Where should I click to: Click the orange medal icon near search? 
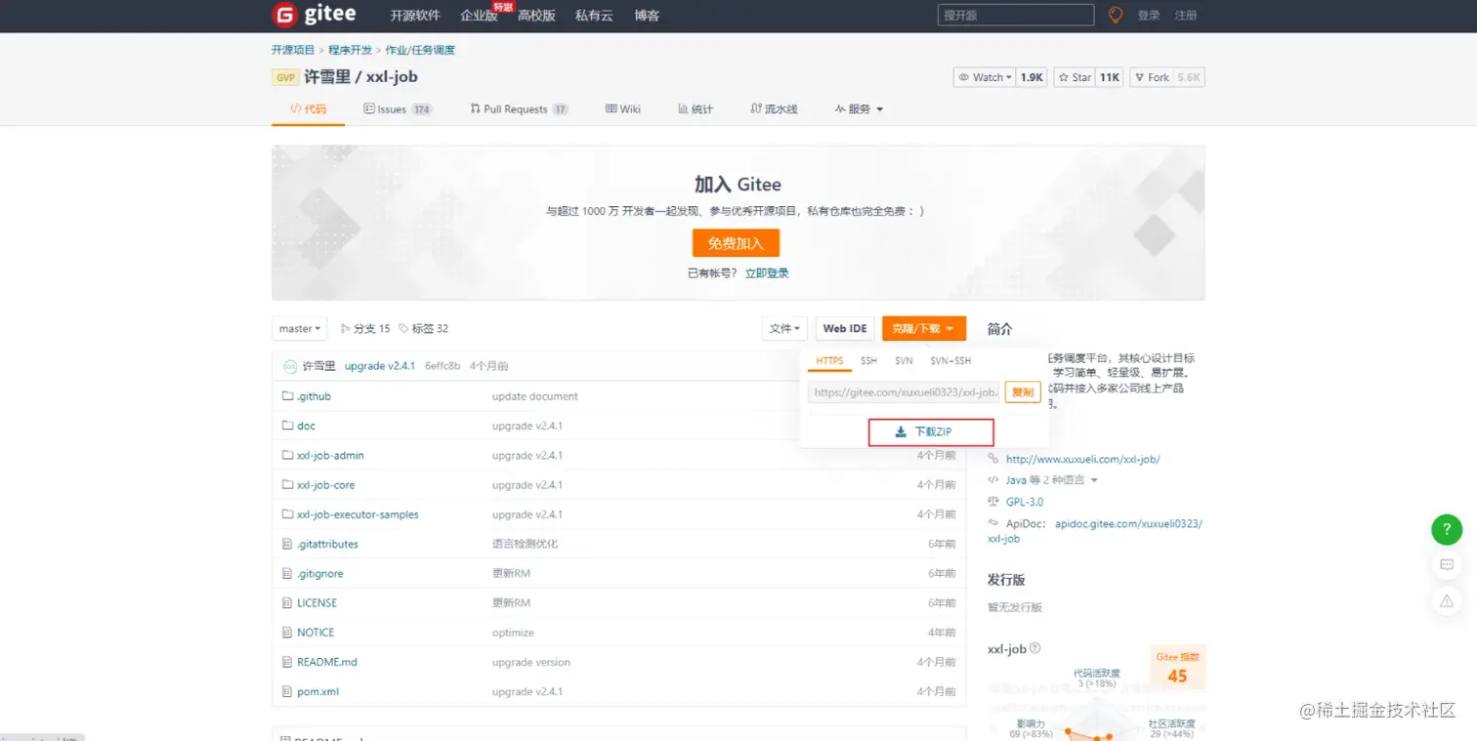1116,15
